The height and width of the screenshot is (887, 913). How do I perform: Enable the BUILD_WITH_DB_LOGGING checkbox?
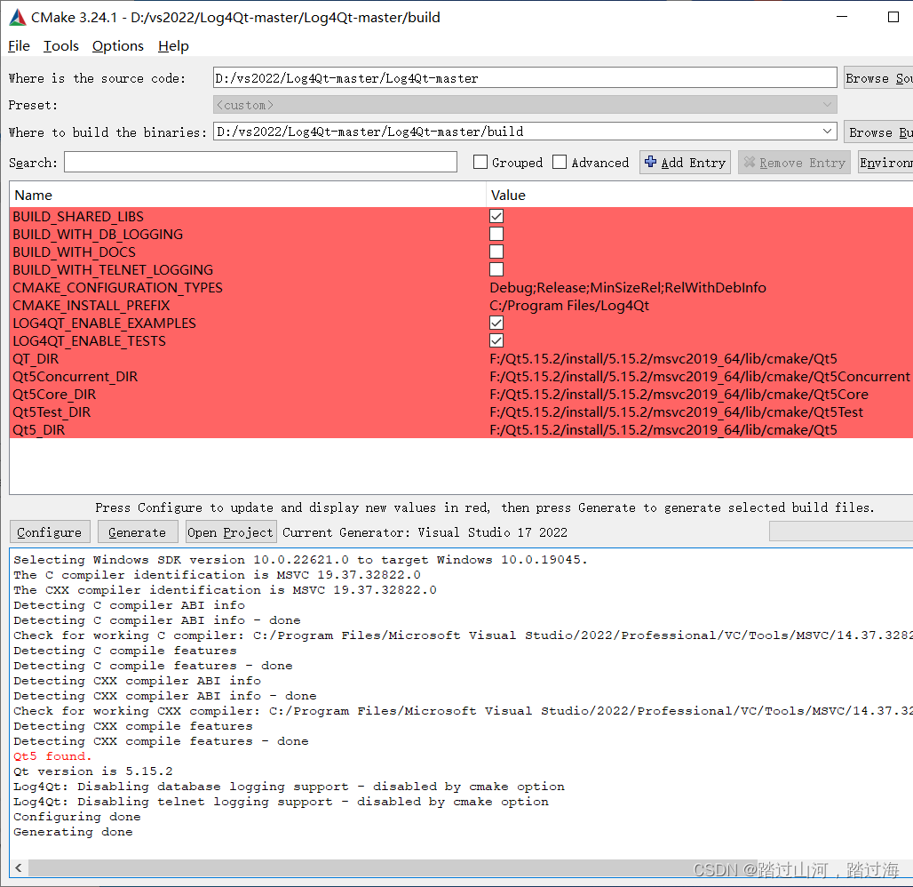(496, 234)
